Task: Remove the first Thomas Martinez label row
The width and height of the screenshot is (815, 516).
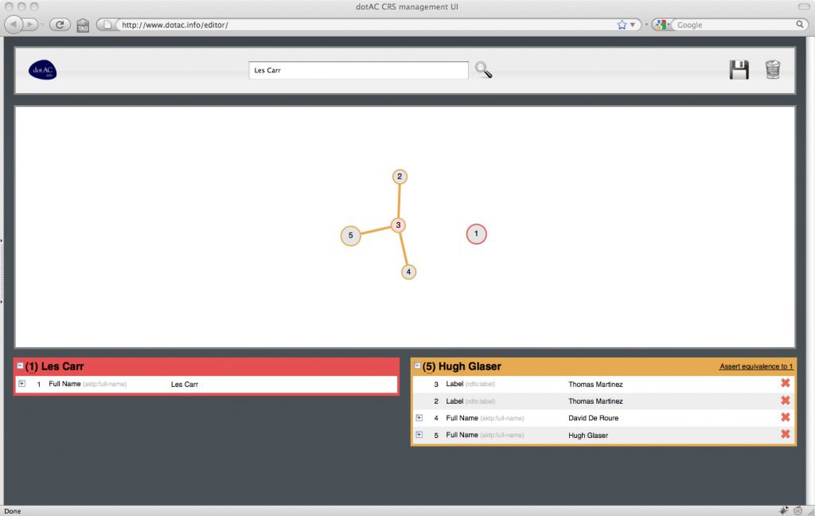Action: pyautogui.click(x=785, y=384)
